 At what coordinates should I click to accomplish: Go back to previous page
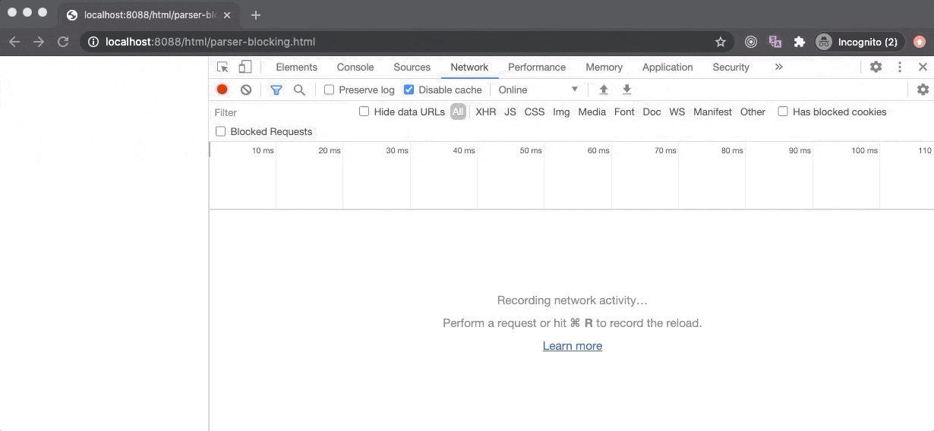(14, 42)
